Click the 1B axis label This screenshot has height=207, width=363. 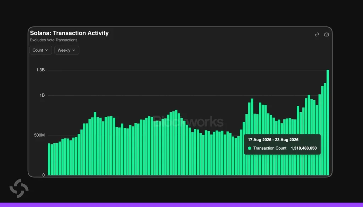click(42, 95)
